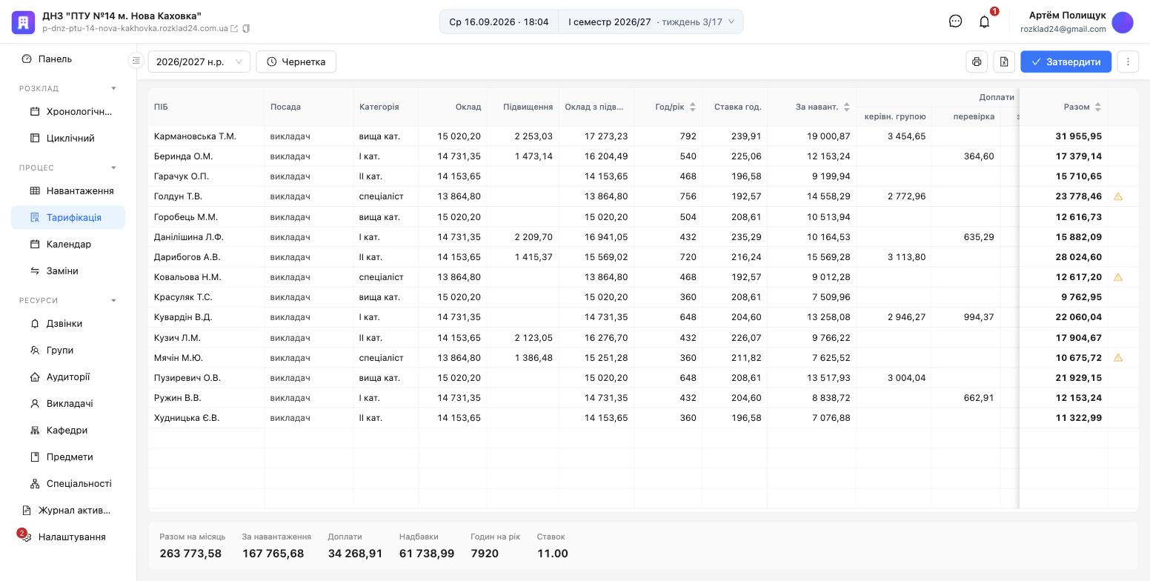Open Заміни in sidebar

click(68, 270)
